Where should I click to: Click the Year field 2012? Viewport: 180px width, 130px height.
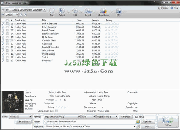pos(100,100)
